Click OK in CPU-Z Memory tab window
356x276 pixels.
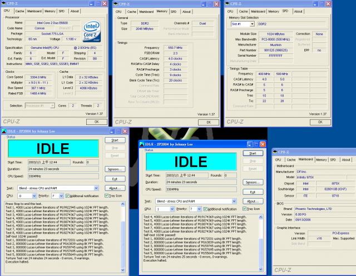click(x=209, y=122)
